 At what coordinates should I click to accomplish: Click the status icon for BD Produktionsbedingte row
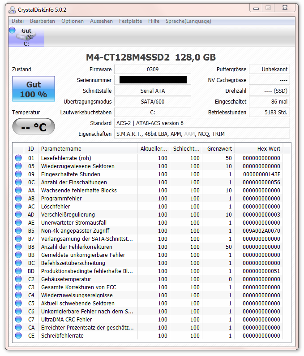click(18, 271)
